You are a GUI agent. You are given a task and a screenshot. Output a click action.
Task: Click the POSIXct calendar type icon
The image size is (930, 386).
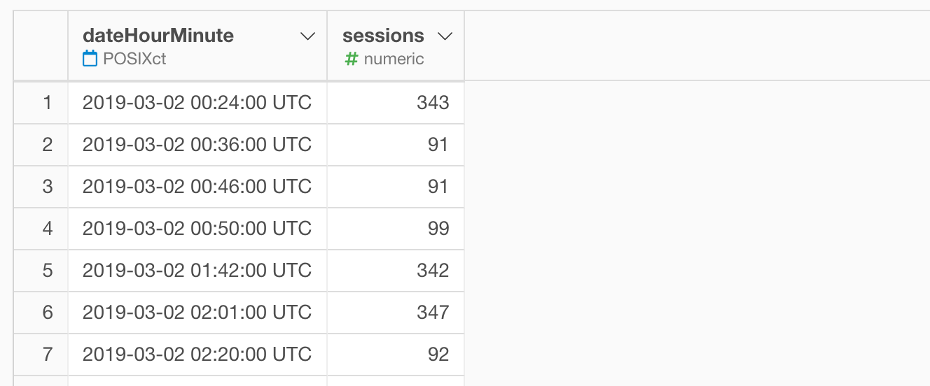[90, 59]
